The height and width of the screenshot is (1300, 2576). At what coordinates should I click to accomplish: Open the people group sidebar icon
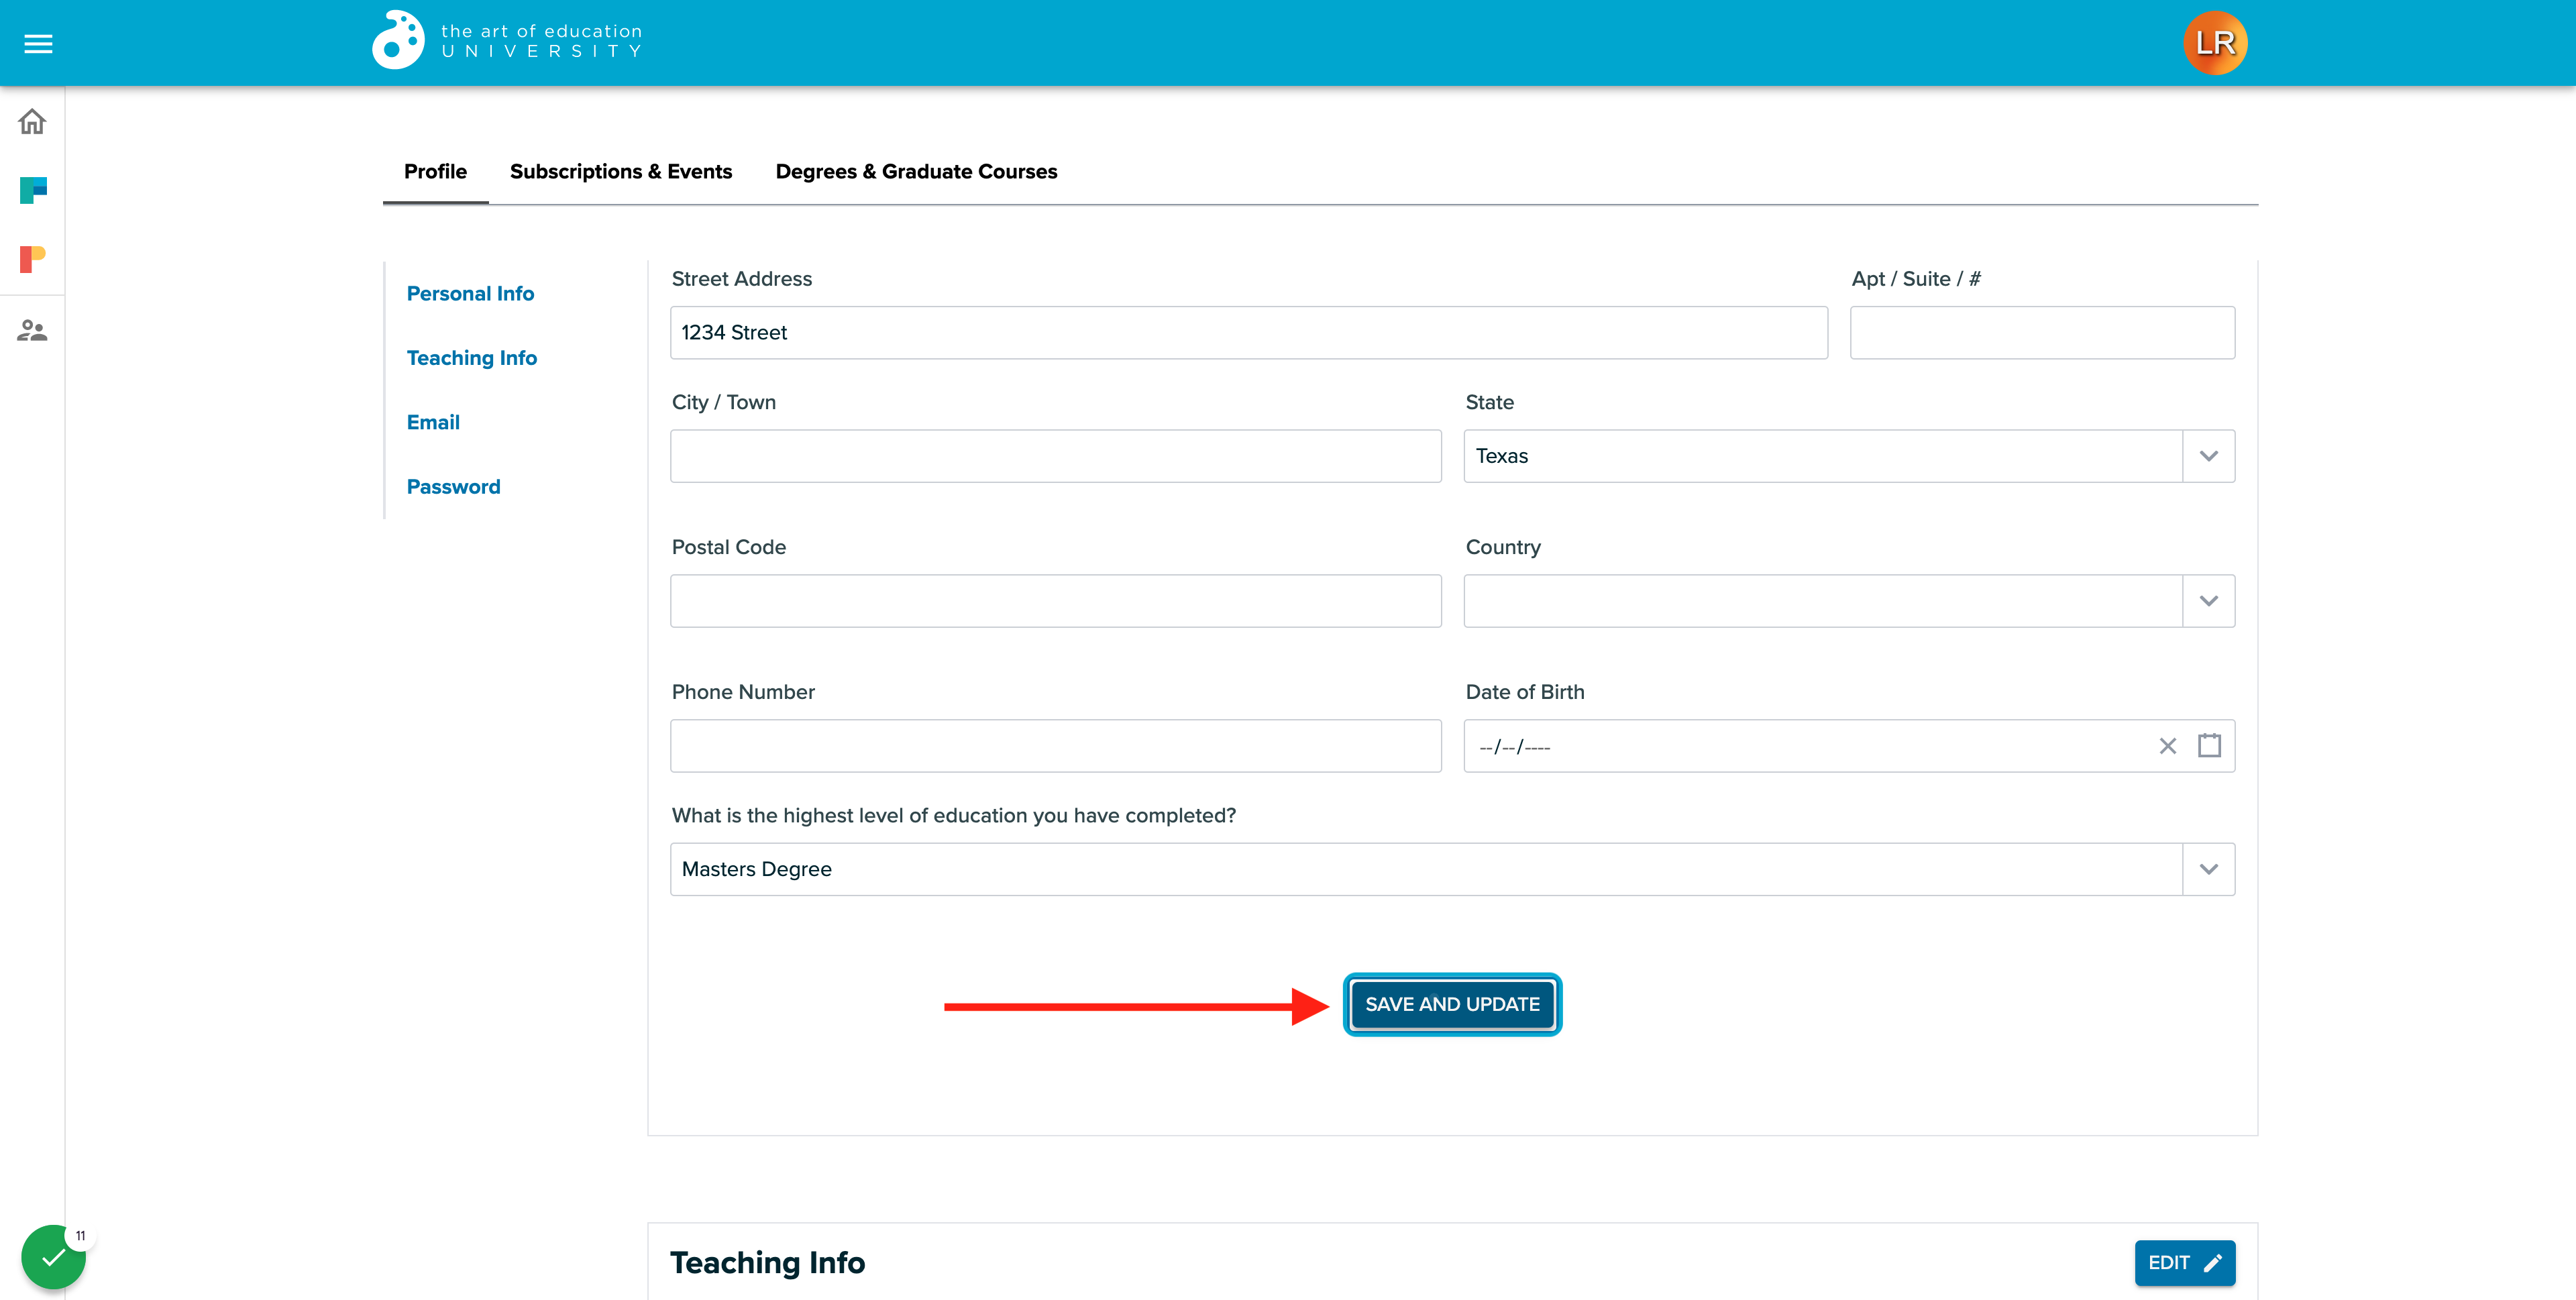[32, 330]
